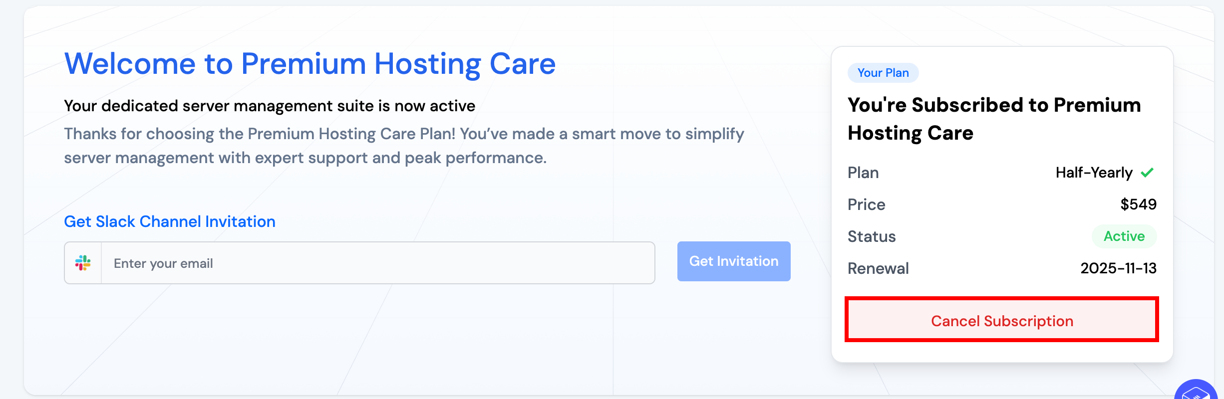Screen dimensions: 1224x399
Task: Click the Slack logo icon
Action: (x=83, y=263)
